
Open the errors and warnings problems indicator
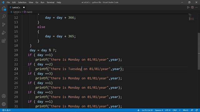click(x=6, y=110)
